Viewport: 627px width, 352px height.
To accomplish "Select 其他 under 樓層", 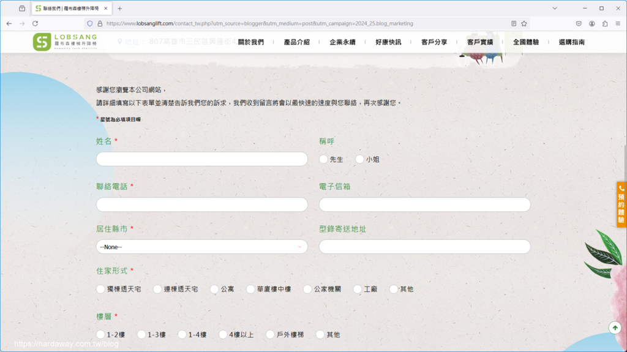I will tap(320, 334).
